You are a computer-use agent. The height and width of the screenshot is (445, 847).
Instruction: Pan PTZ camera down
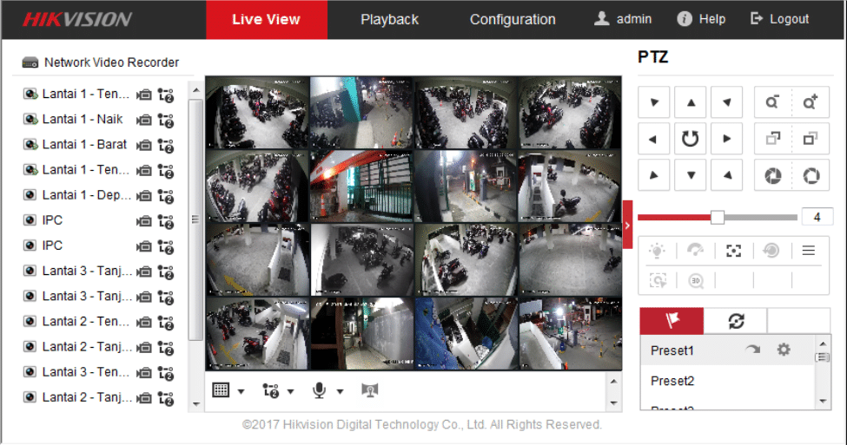(691, 174)
